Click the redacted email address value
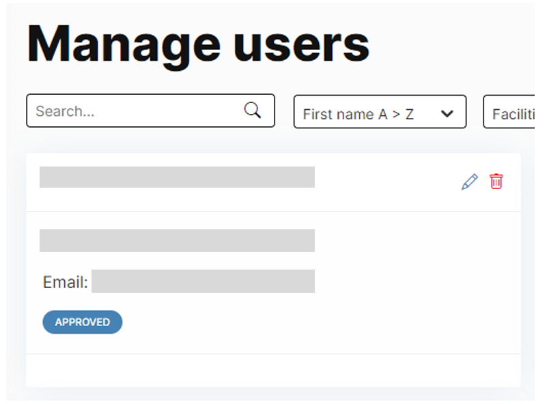This screenshot has width=549, height=404. point(203,281)
